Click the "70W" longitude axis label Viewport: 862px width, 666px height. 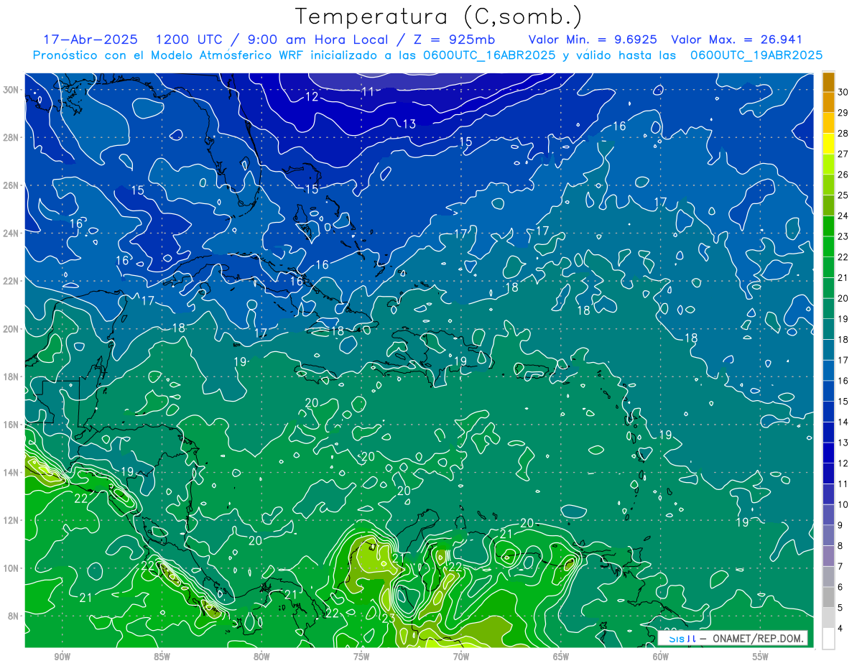point(461,657)
